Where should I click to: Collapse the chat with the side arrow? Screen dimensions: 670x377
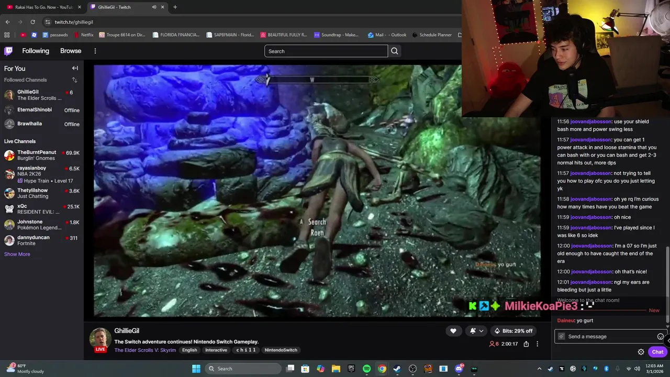pos(668,340)
